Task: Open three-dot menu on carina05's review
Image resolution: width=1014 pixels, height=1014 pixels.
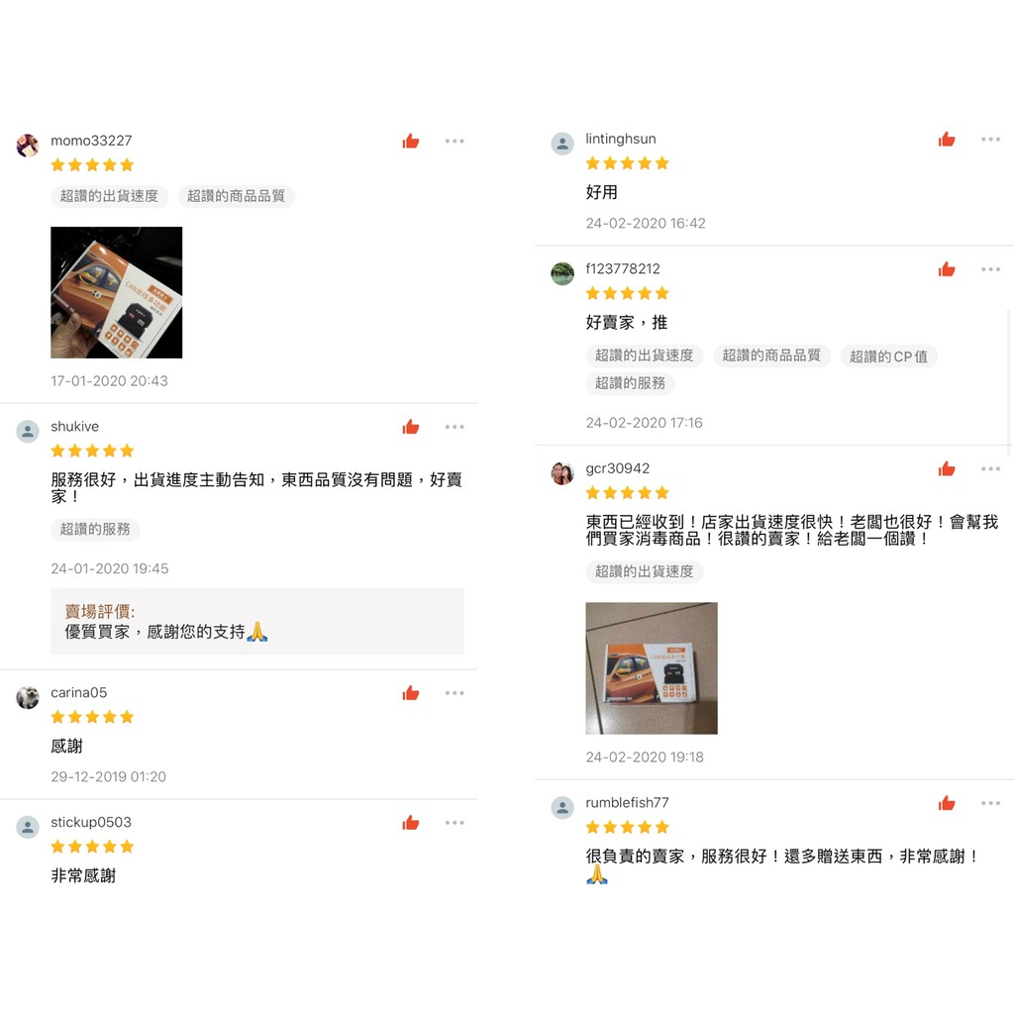Action: 455,693
